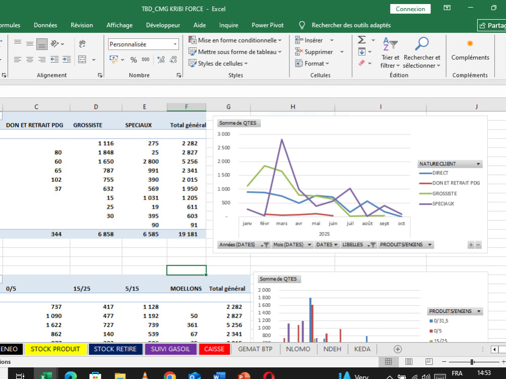This screenshot has width=506, height=379.
Task: Add a decimal place
Action: point(161,60)
